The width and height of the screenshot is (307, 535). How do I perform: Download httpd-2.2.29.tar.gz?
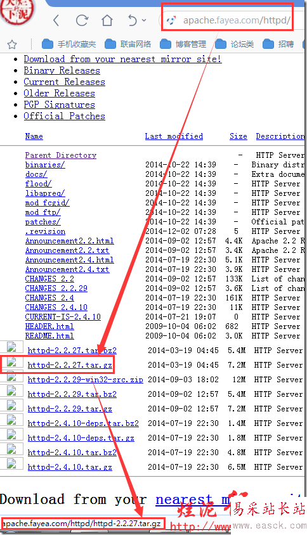(70, 409)
